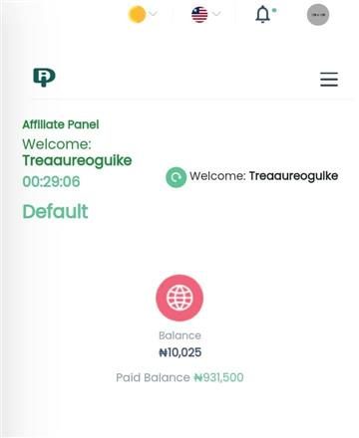Open the hamburger navigation menu

point(329,80)
